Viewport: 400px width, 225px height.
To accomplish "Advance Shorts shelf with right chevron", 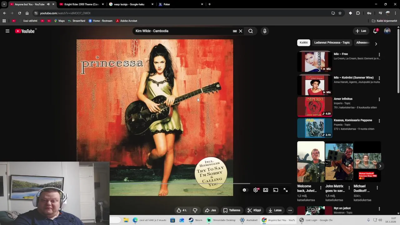I will (380, 166).
